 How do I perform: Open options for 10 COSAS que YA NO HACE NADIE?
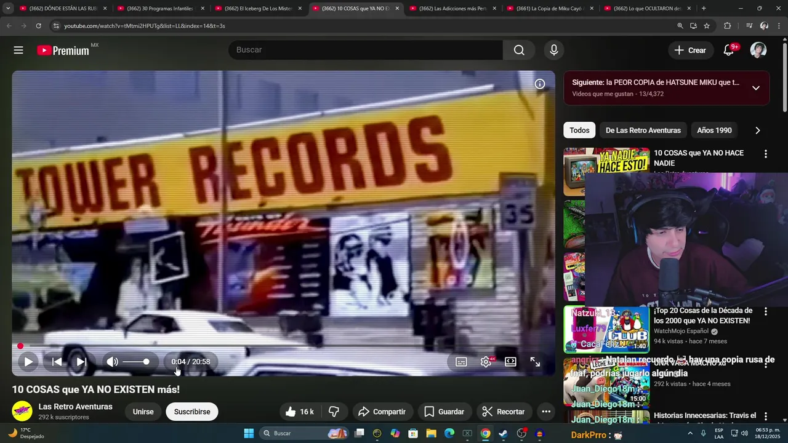[766, 154]
